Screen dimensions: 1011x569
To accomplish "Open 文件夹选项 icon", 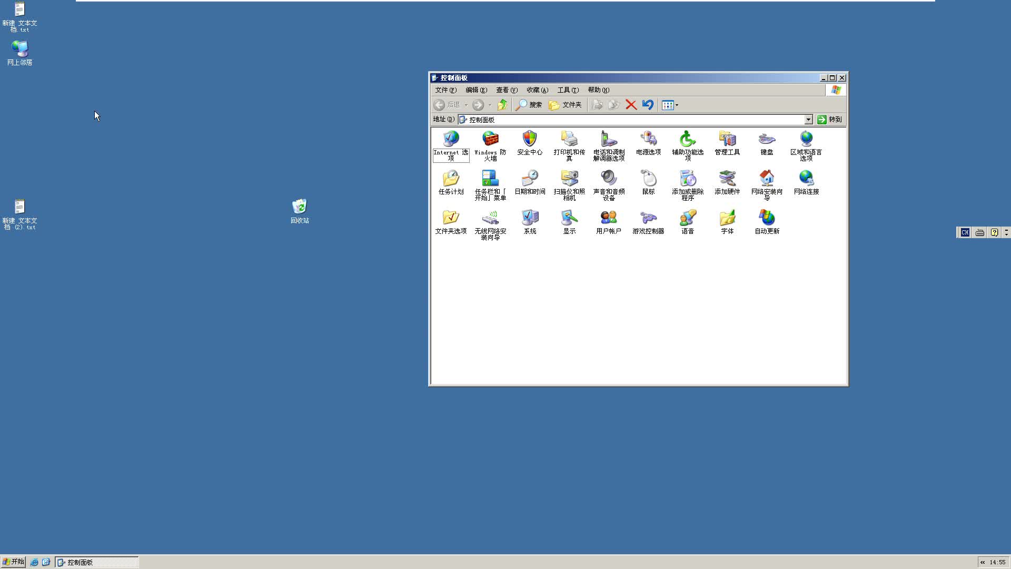I will click(451, 222).
